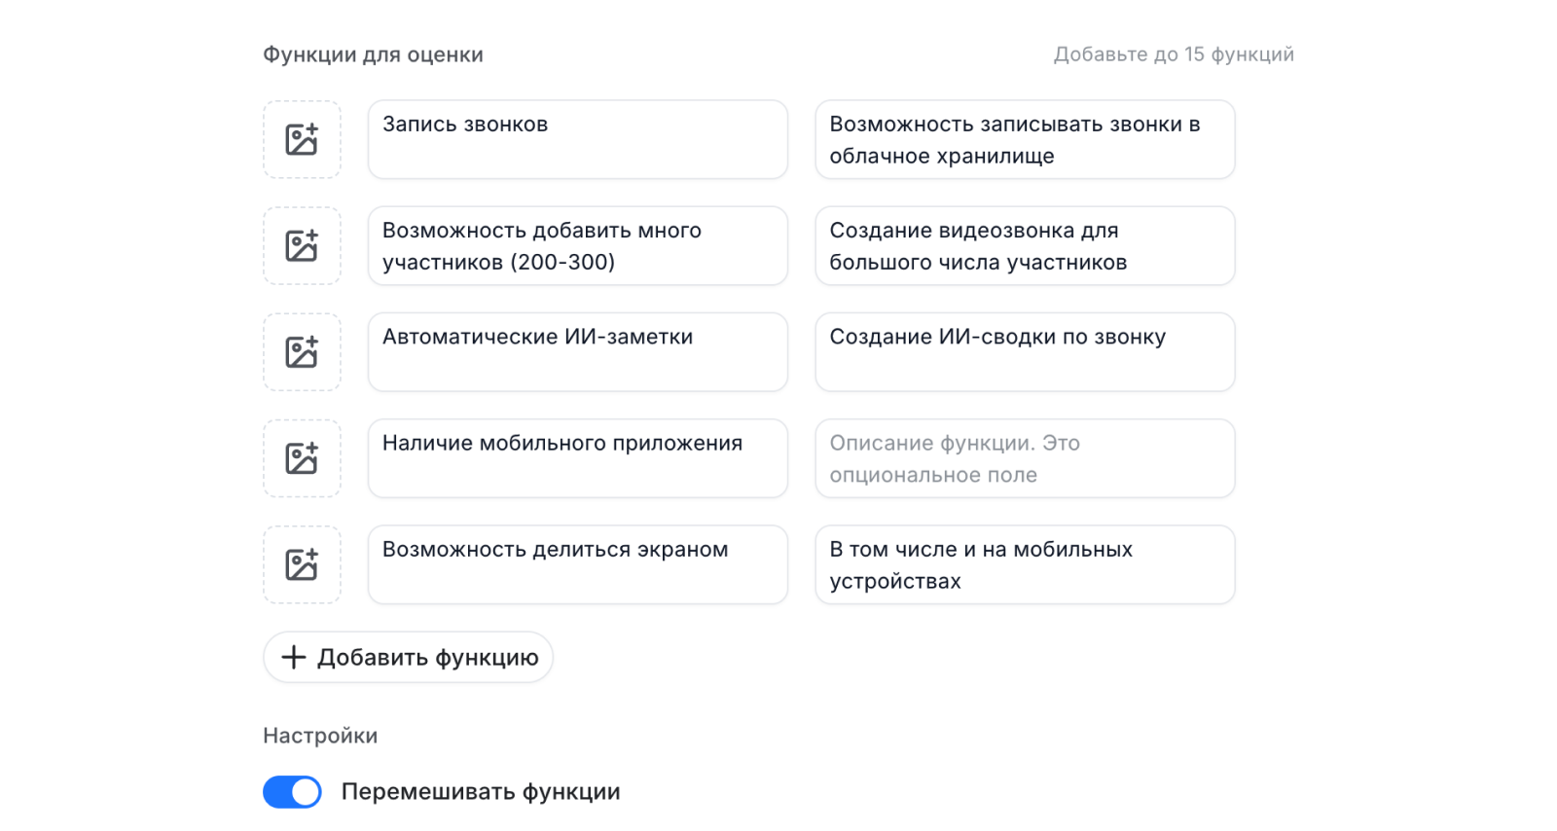The height and width of the screenshot is (831, 1557).
Task: Edit the 'Создание ИИ-сводки по звонку' description
Action: tap(1025, 351)
